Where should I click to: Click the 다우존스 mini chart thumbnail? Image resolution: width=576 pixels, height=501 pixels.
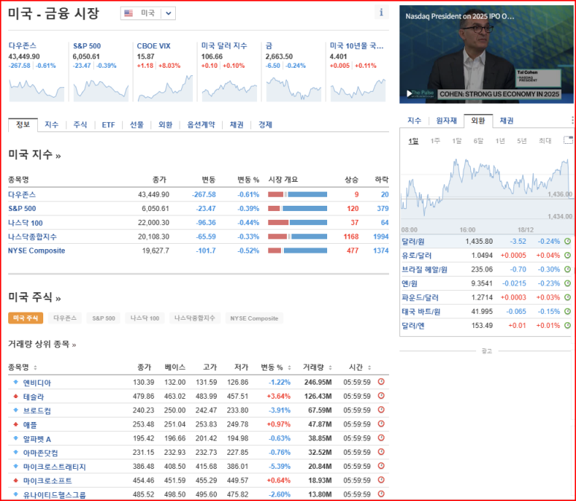click(x=37, y=90)
